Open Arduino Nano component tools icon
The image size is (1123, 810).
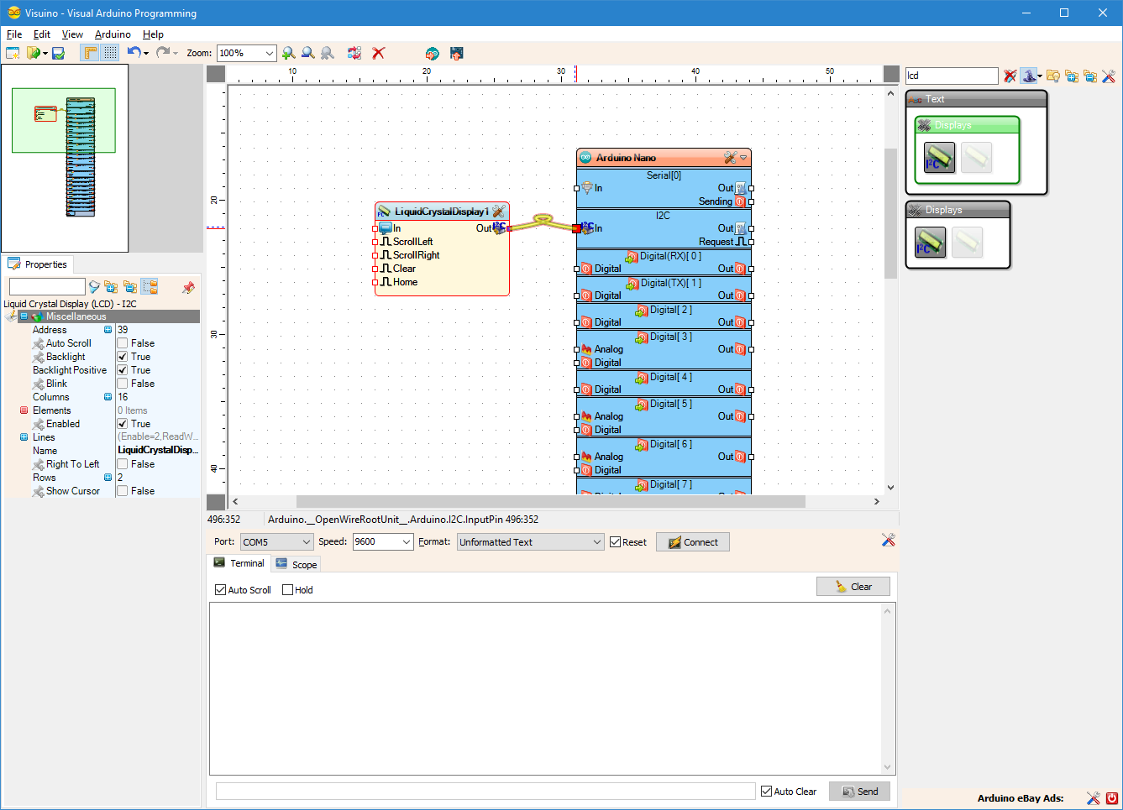click(x=730, y=158)
